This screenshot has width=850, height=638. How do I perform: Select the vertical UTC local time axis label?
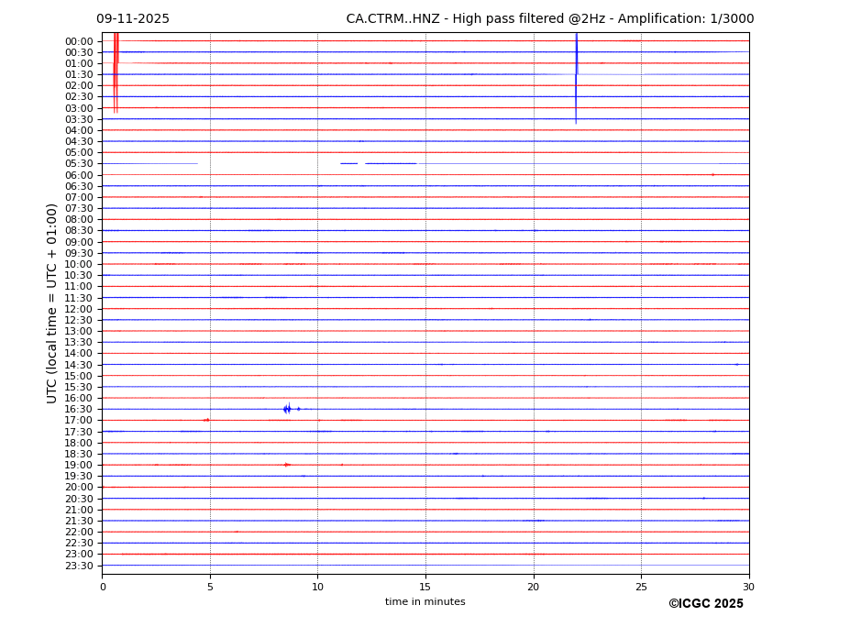52,302
